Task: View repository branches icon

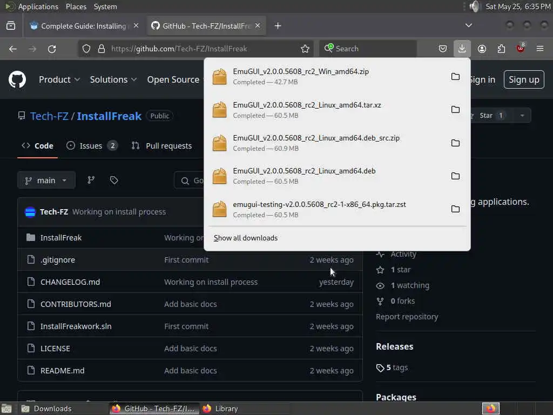Action: click(x=91, y=180)
